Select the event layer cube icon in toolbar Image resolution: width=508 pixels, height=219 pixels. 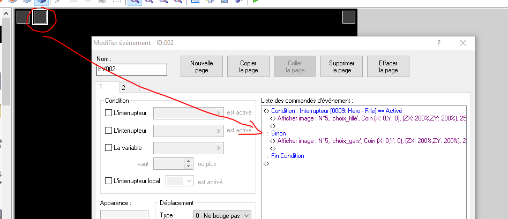coord(42,2)
